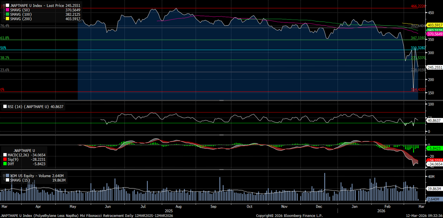Image resolution: width=443 pixels, height=218 pixels.
Task: Click the 310.3282 Fibonacci 50% level label
Action: tap(418, 48)
